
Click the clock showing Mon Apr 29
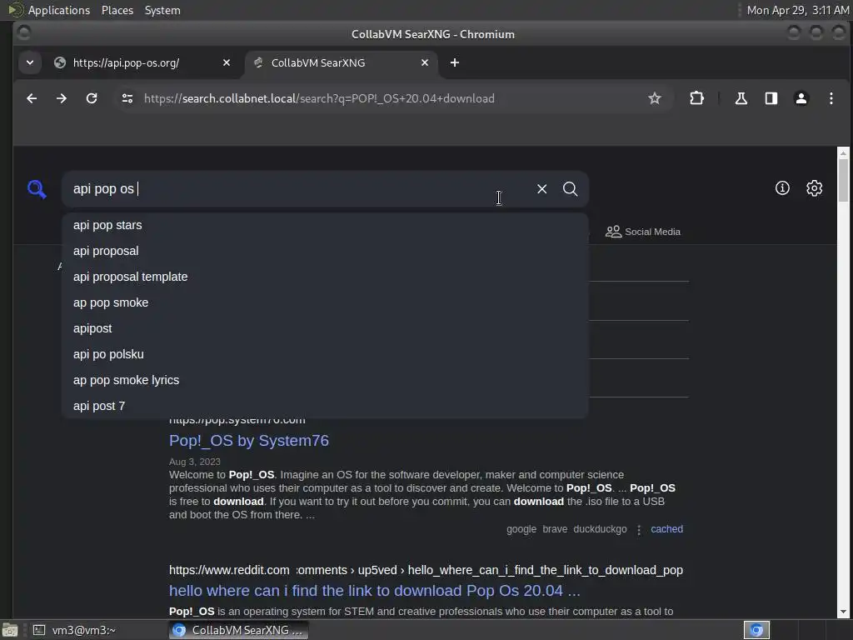(797, 10)
